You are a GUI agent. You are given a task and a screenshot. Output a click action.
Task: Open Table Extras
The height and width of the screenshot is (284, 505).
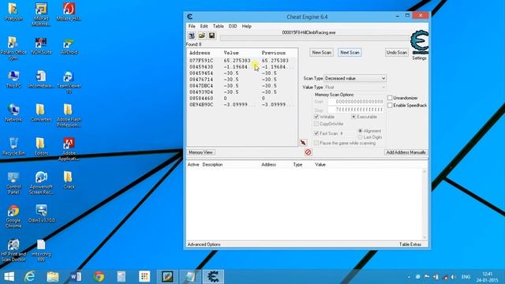pos(410,245)
